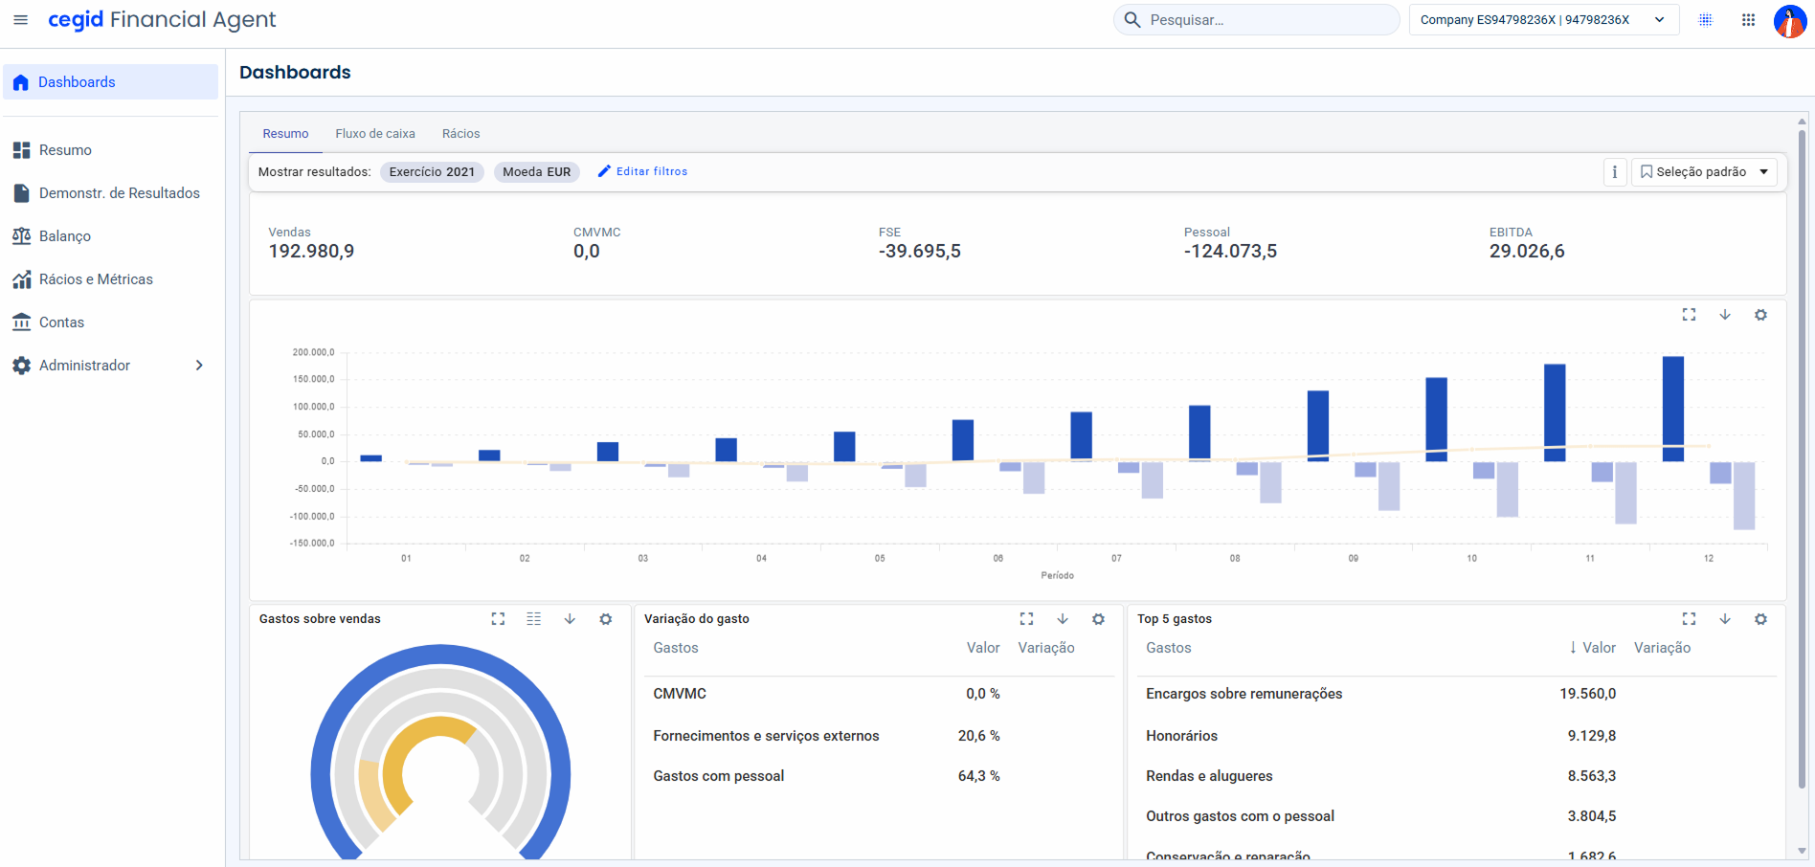Switch to the Fluxo de caixa tab

click(x=375, y=134)
